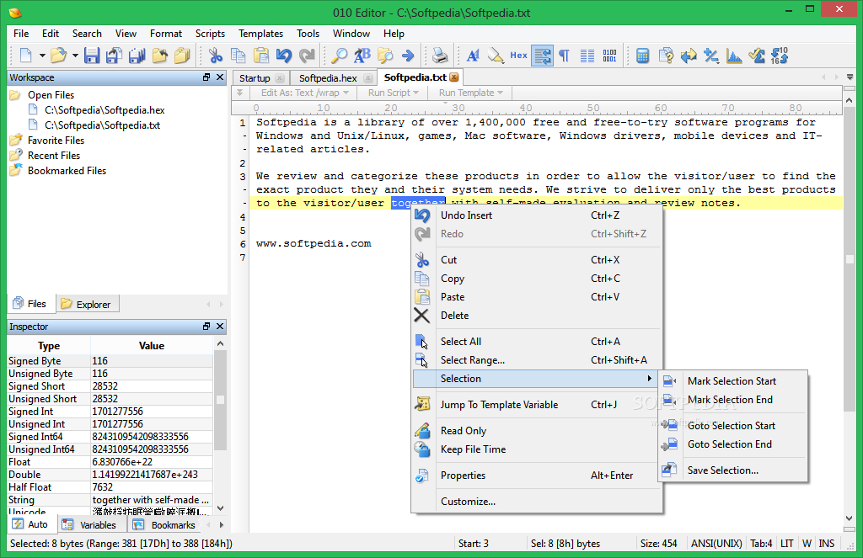Toggle INS insert mode in status bar
The height and width of the screenshot is (558, 863).
[826, 544]
